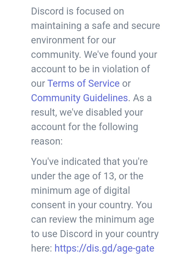Click the text "account for the following"
Viewport: 193px width, 259px height.
(x=85, y=127)
